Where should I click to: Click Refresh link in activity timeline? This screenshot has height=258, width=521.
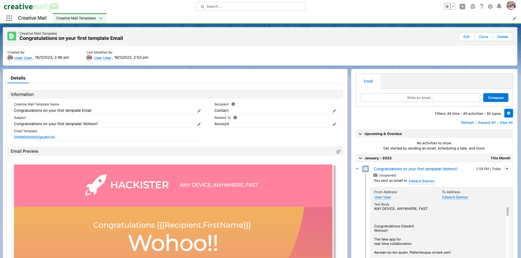point(467,123)
